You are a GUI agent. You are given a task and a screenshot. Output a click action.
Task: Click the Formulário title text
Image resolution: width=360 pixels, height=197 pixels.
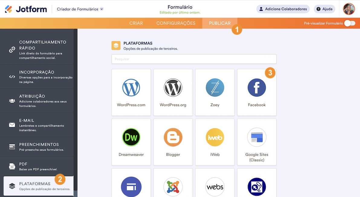click(180, 7)
